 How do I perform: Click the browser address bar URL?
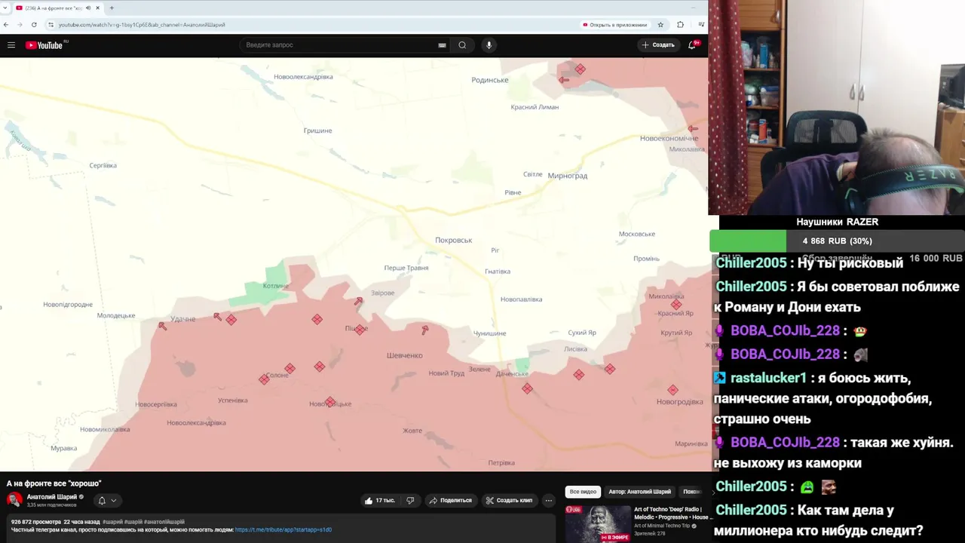click(x=142, y=25)
